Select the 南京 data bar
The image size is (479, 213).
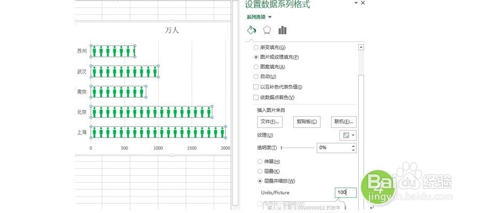pyautogui.click(x=118, y=92)
